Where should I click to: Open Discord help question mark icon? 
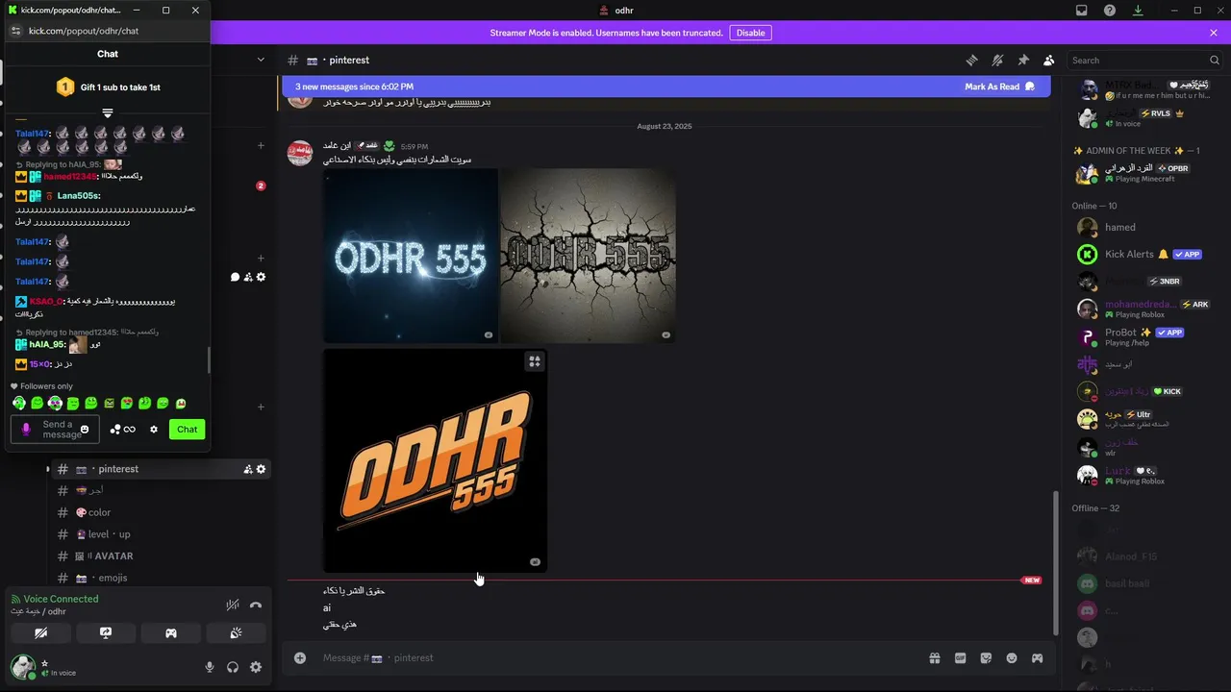pyautogui.click(x=1110, y=11)
